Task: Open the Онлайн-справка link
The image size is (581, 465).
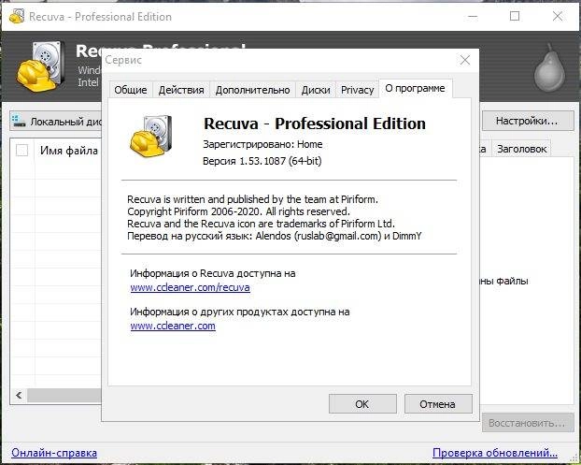Action: point(54,453)
